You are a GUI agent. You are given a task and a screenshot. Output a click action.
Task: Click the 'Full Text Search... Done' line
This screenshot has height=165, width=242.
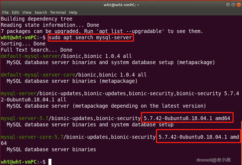pos(37,50)
